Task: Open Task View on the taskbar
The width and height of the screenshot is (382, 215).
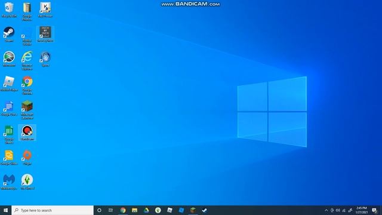Action: tap(111, 210)
